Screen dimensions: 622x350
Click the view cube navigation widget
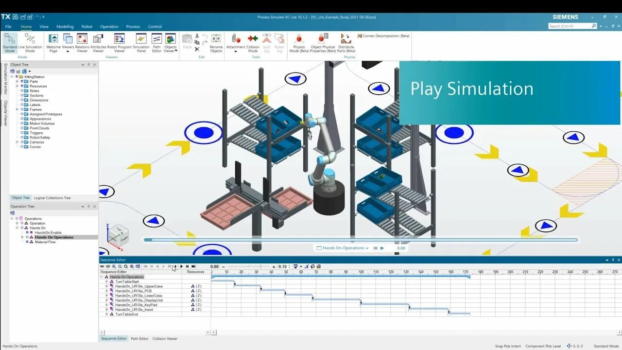click(x=118, y=235)
